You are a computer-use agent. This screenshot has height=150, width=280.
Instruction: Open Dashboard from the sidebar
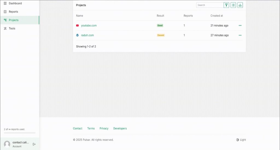coord(15,4)
